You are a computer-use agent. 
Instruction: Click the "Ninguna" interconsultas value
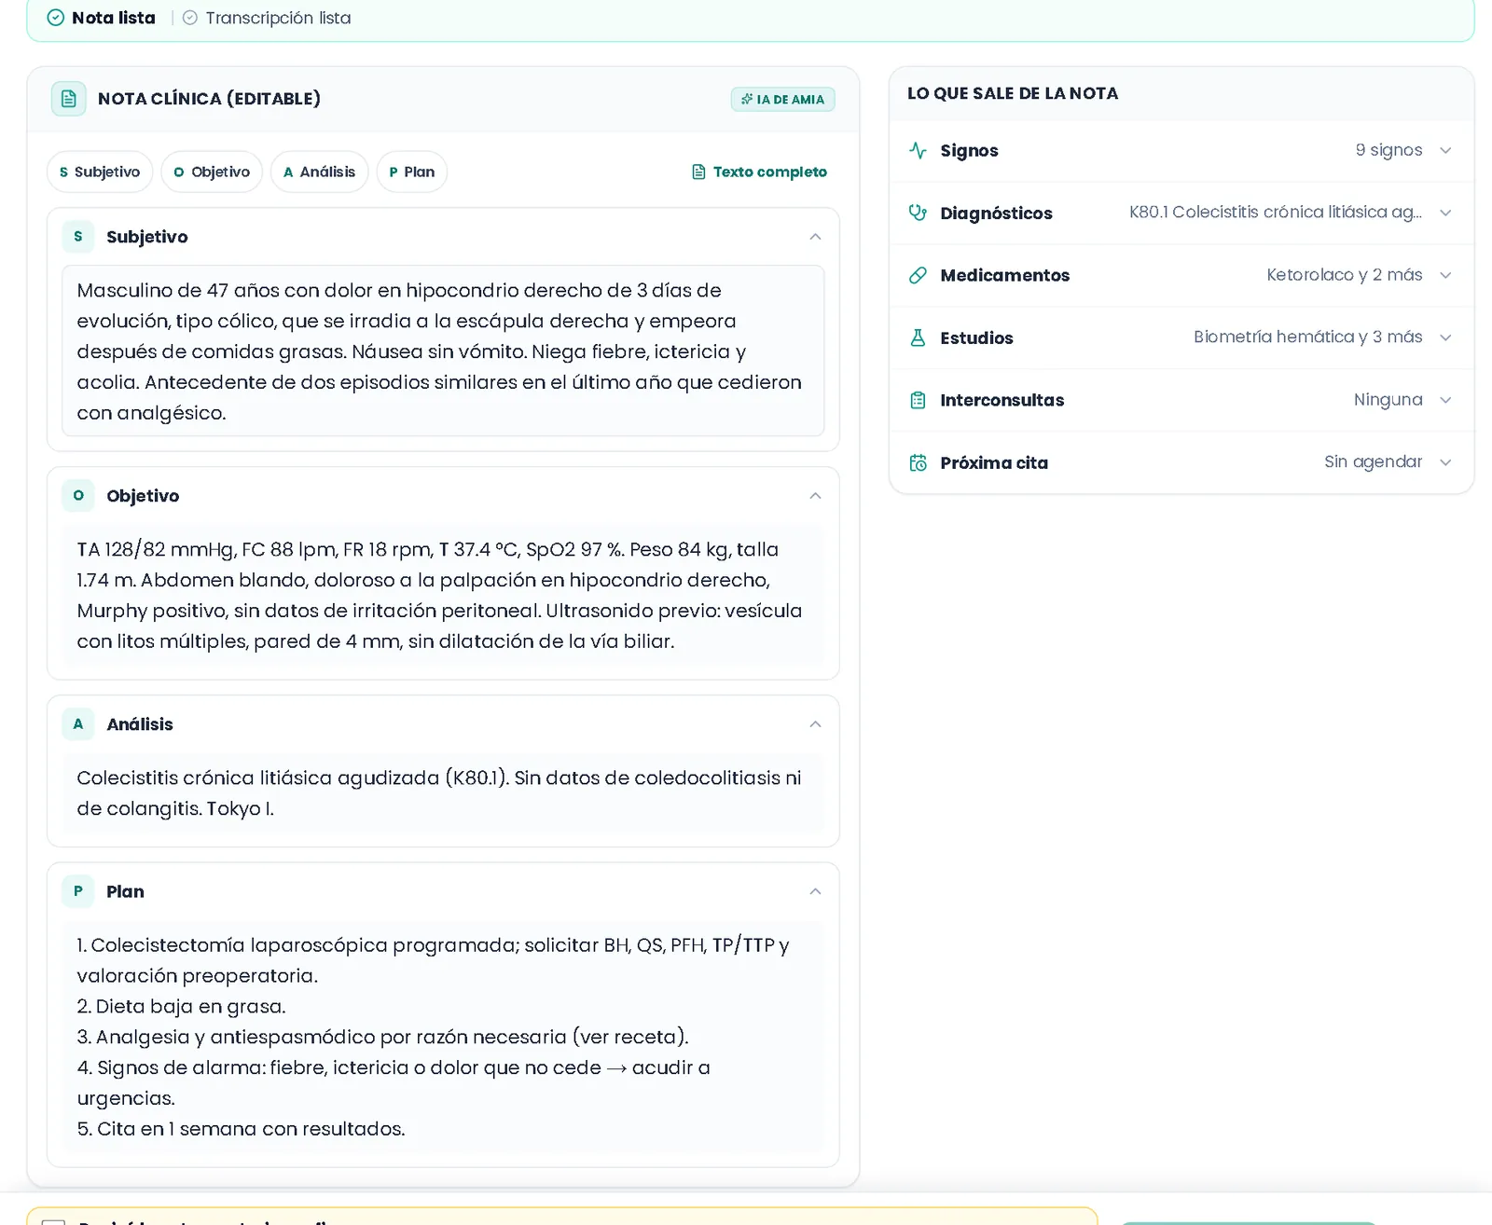click(x=1388, y=400)
